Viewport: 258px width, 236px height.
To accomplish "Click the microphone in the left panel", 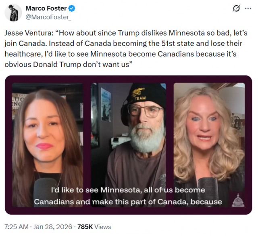I will (x=43, y=190).
